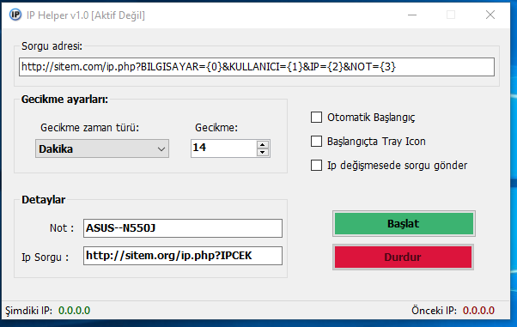Select the Ip Sorgu input field

[x=183, y=256]
